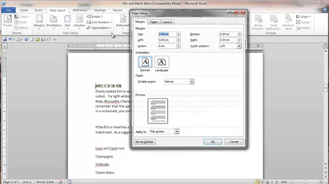
Task: Switch to the Paper tab in Page Setup
Action: pyautogui.click(x=154, y=22)
